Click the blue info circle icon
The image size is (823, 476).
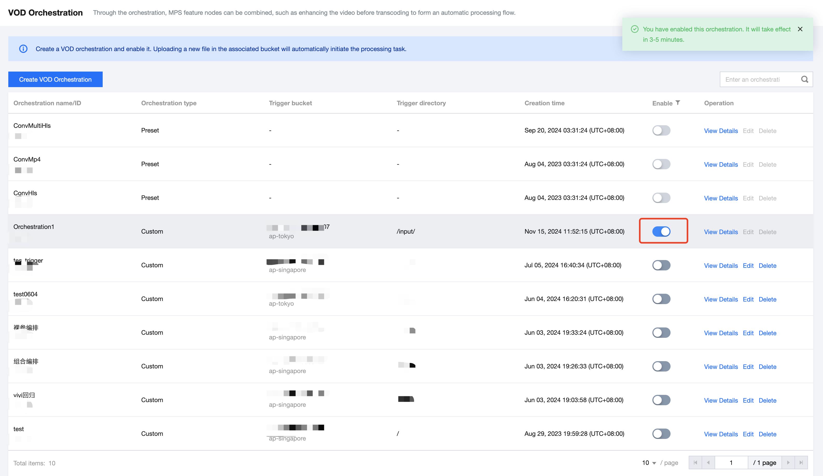click(23, 49)
